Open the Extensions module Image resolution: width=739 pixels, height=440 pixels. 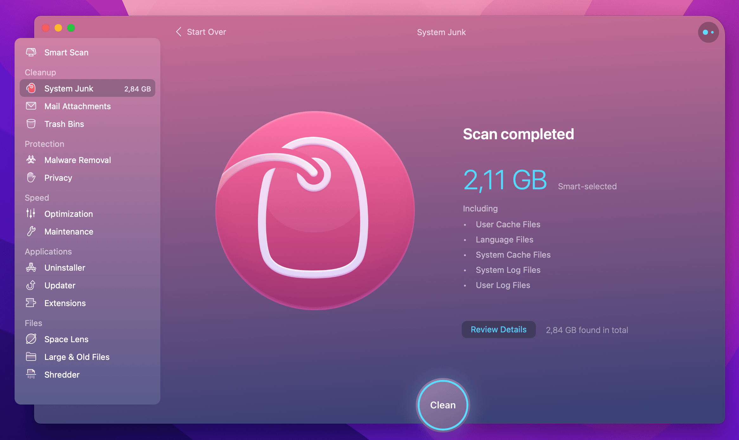pos(87,303)
